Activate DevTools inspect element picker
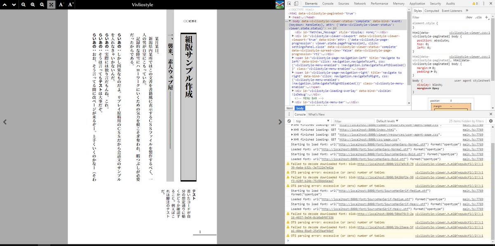Image resolution: width=495 pixels, height=246 pixels. click(290, 3)
